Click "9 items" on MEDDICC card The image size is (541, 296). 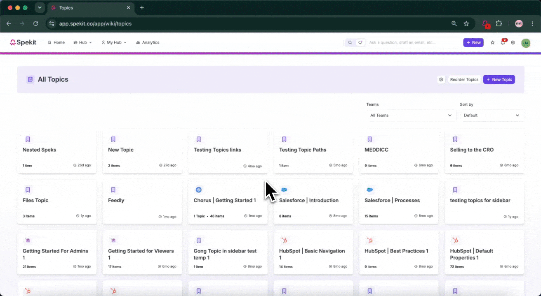[x=371, y=165]
